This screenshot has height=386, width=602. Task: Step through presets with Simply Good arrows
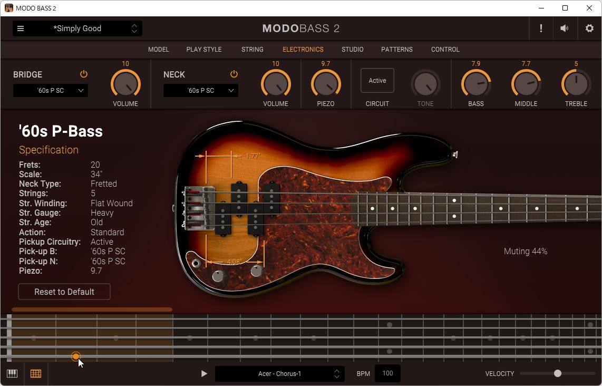coord(134,28)
